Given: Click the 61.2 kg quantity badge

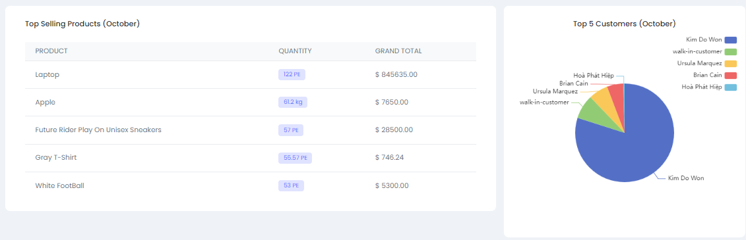Looking at the screenshot, I should (293, 102).
